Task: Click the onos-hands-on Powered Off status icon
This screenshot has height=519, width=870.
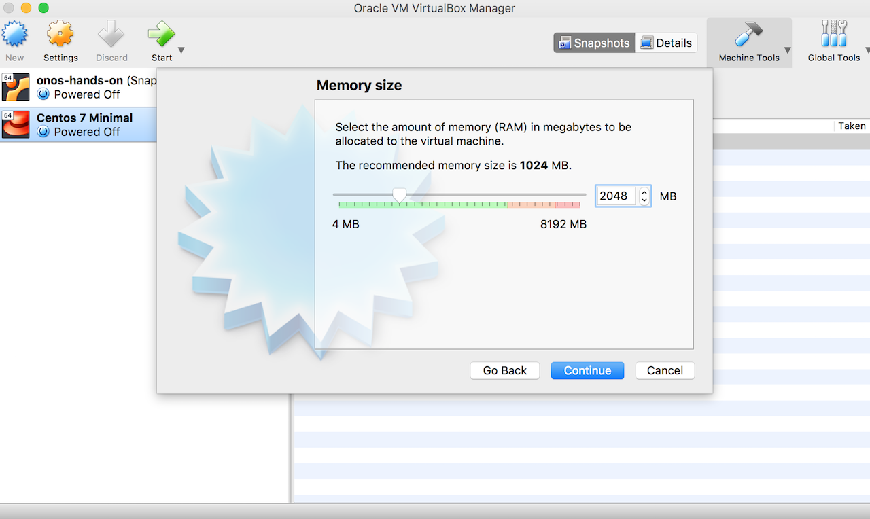Action: [43, 94]
